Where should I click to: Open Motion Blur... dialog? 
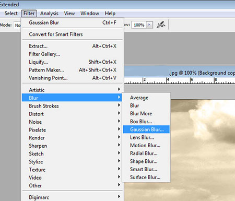tap(146, 146)
